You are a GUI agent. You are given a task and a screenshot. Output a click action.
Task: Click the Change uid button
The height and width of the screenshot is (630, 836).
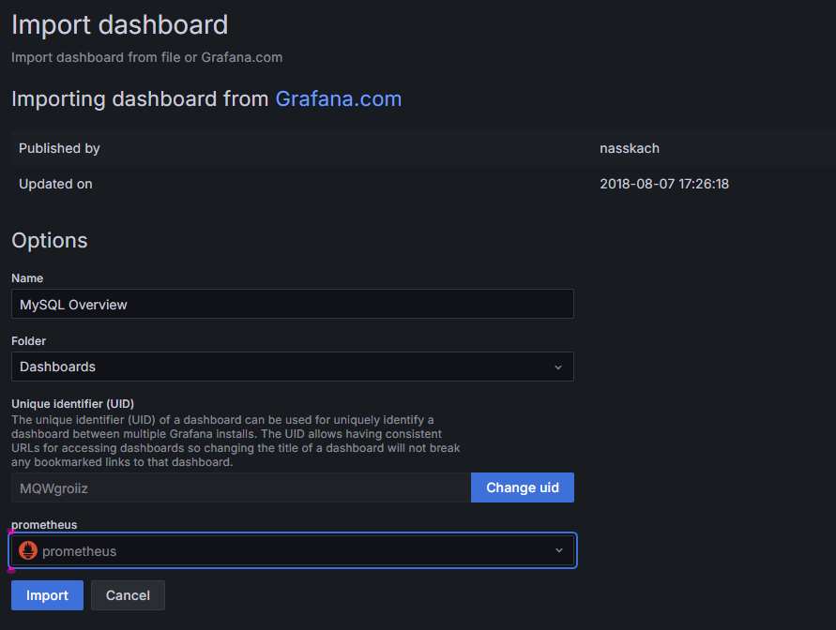[523, 487]
